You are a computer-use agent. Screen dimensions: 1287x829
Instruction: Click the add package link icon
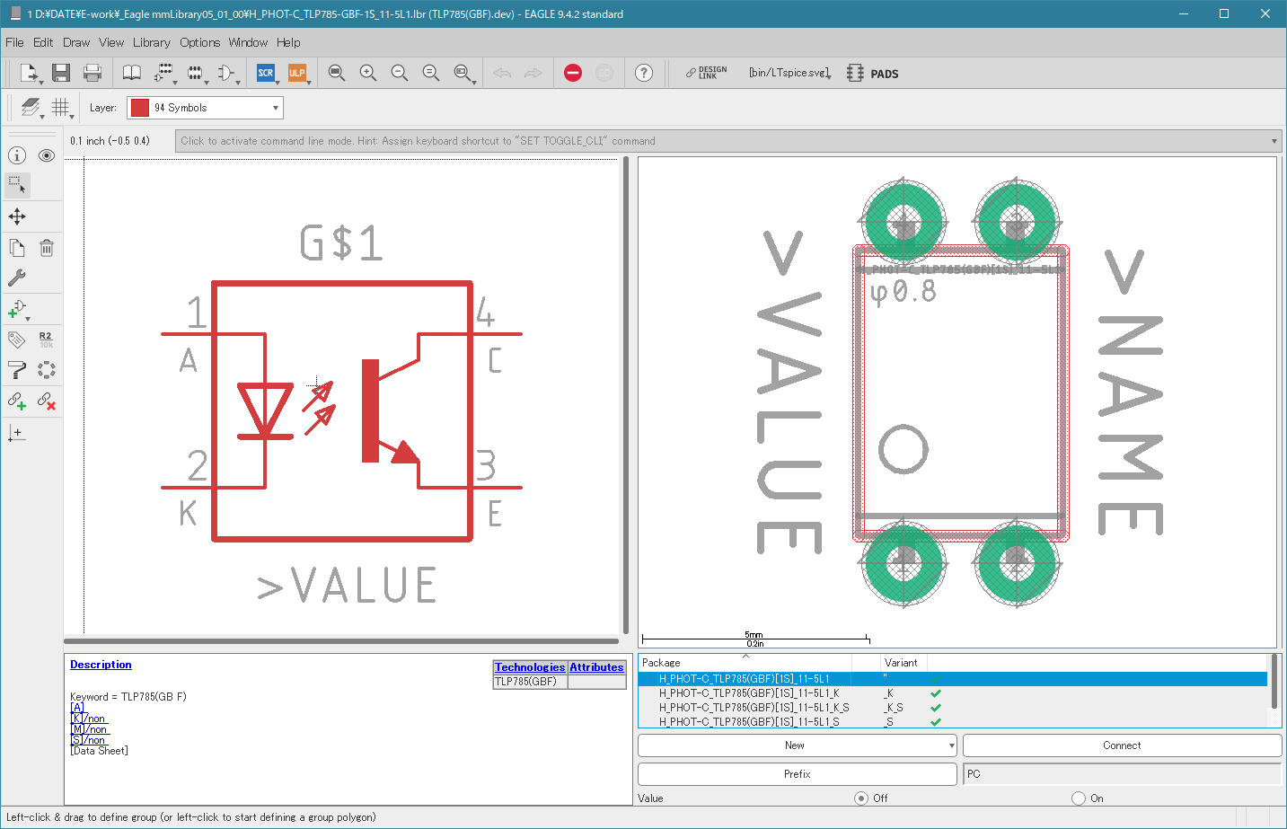point(17,401)
